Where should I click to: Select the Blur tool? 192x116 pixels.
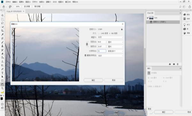[2, 62]
